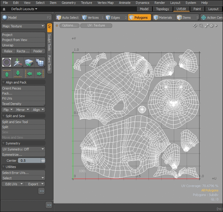
Task: Click the magnifier zoom icon in UV viewport
Action: coord(201,26)
